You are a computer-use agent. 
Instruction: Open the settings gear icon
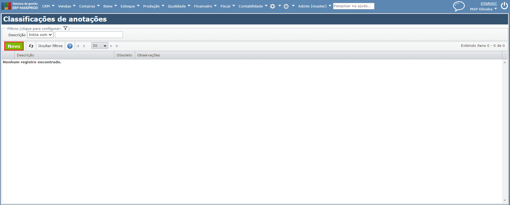tap(273, 6)
